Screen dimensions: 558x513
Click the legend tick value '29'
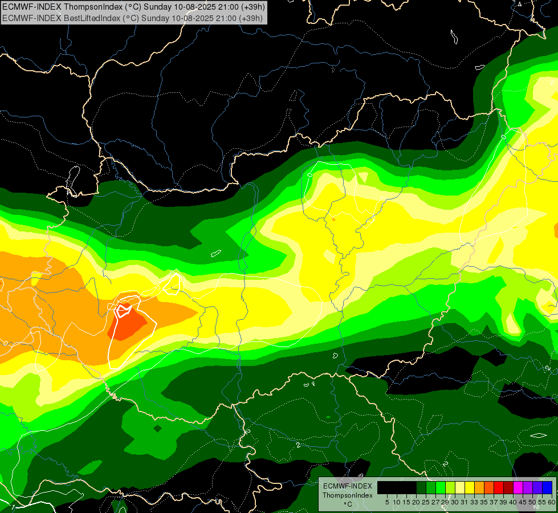tap(445, 502)
